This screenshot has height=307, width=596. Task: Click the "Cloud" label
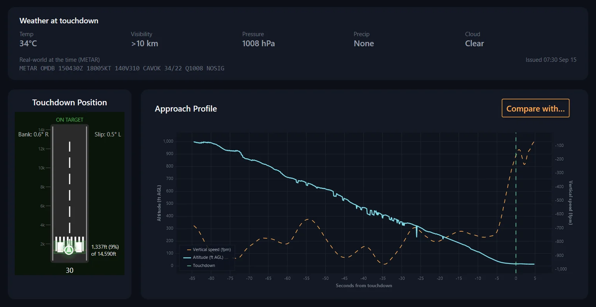(x=473, y=34)
